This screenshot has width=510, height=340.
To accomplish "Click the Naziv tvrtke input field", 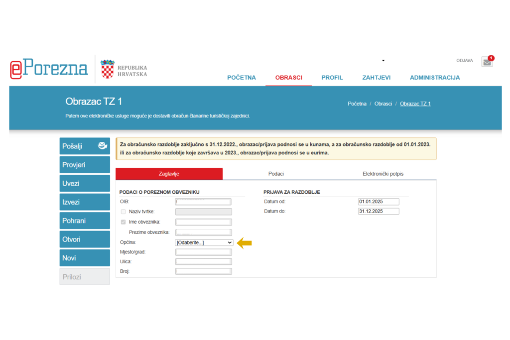I will point(203,212).
